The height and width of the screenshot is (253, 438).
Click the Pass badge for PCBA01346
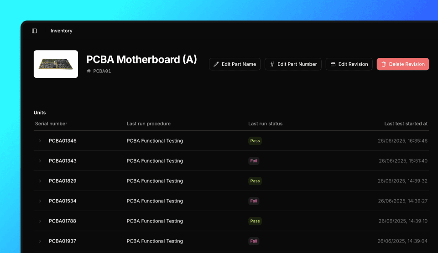tap(255, 141)
